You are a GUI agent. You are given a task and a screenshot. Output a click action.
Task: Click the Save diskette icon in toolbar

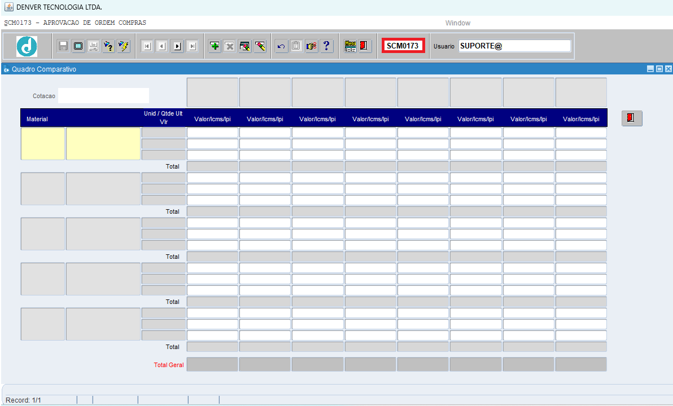pos(63,46)
